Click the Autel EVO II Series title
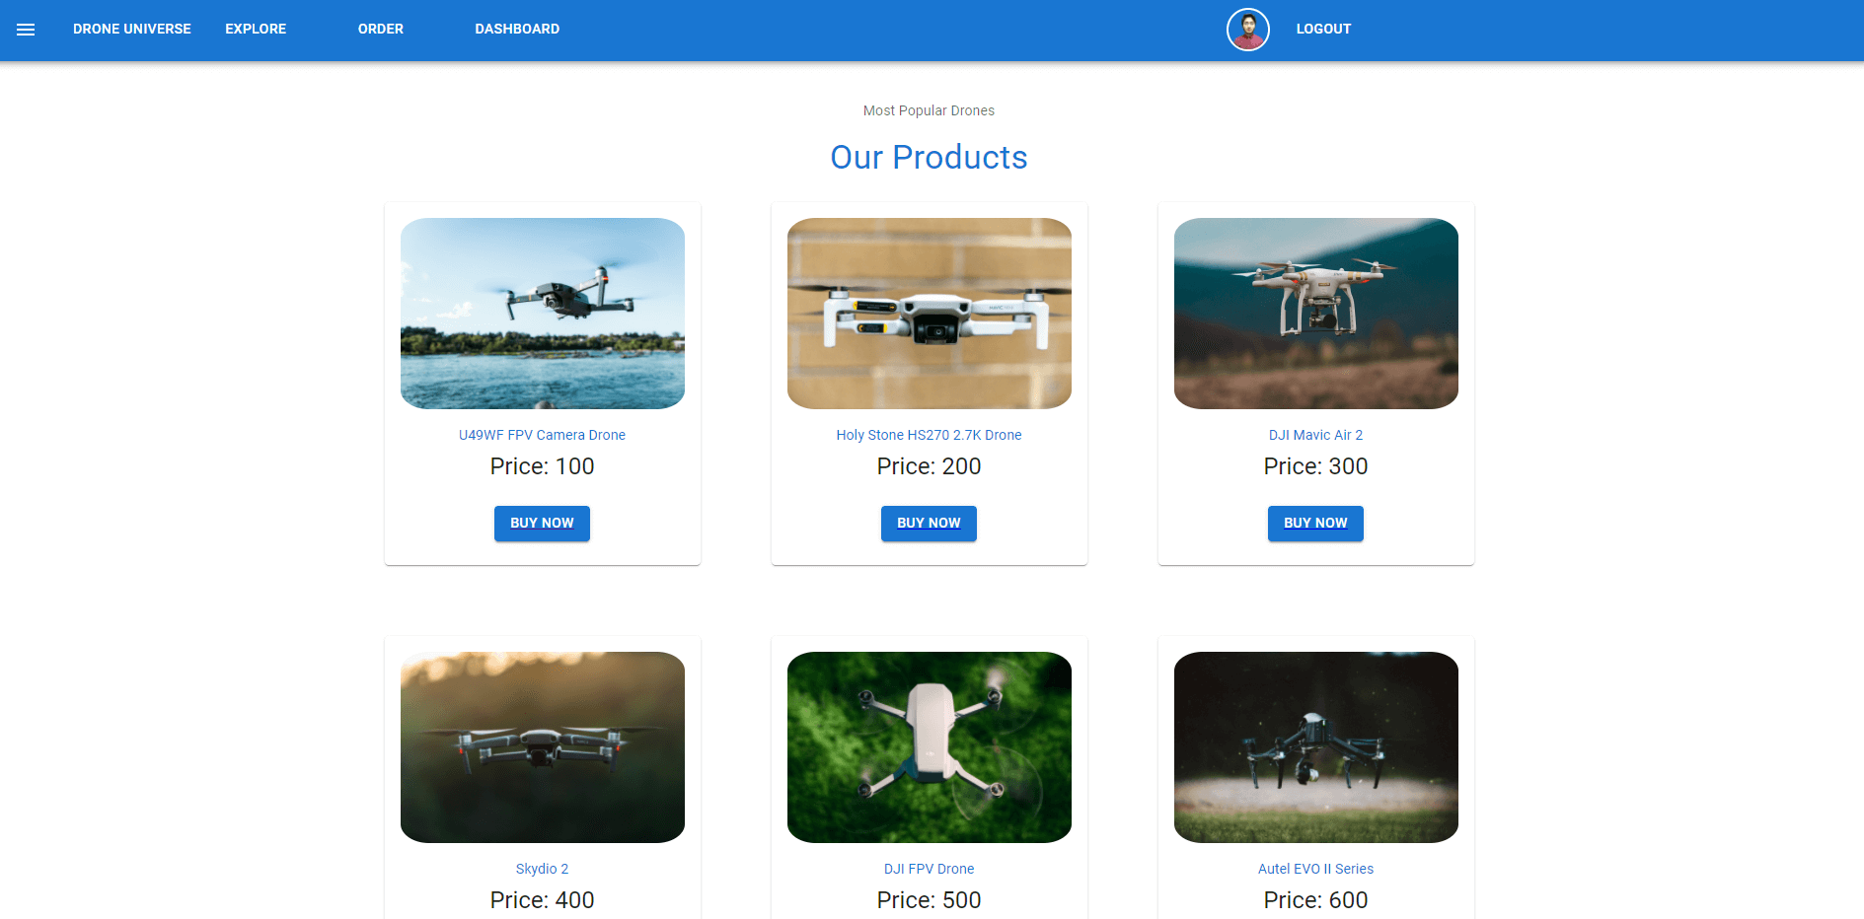 tap(1315, 869)
